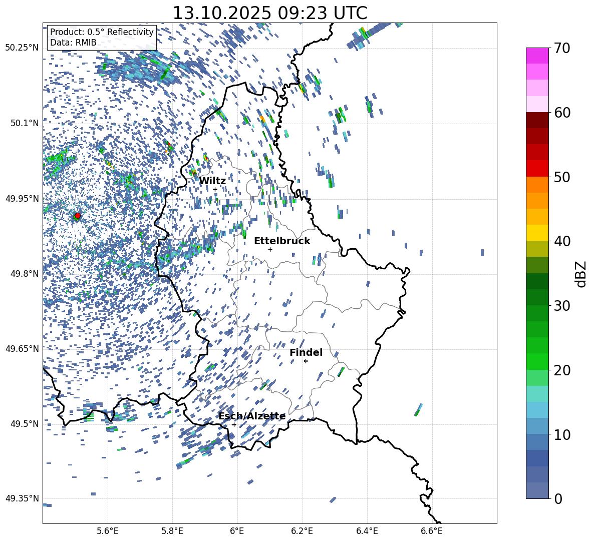This screenshot has height=541, width=593.
Task: Click the 50.25°N latitude tick label
Action: (x=22, y=48)
